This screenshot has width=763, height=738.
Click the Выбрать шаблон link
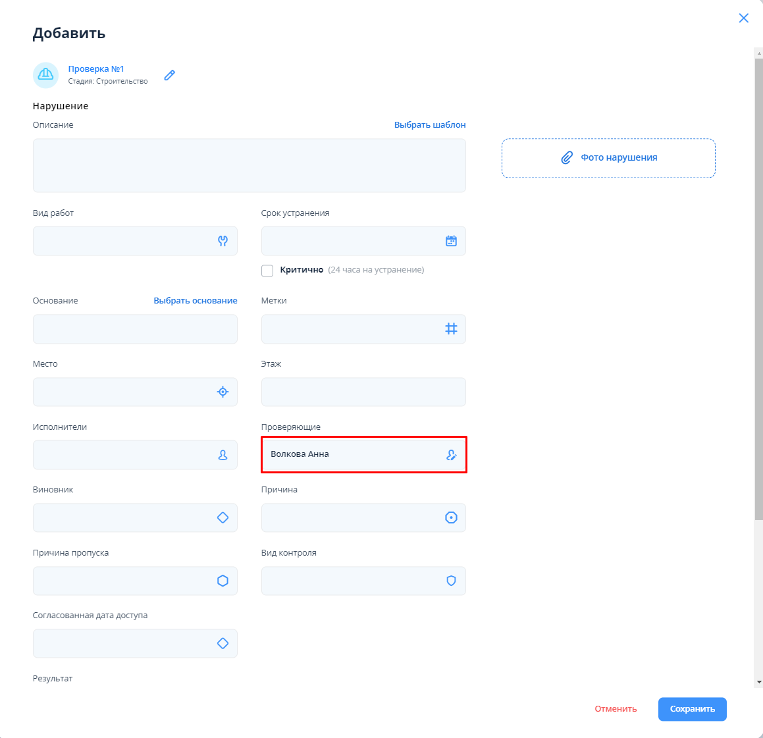[x=430, y=124]
